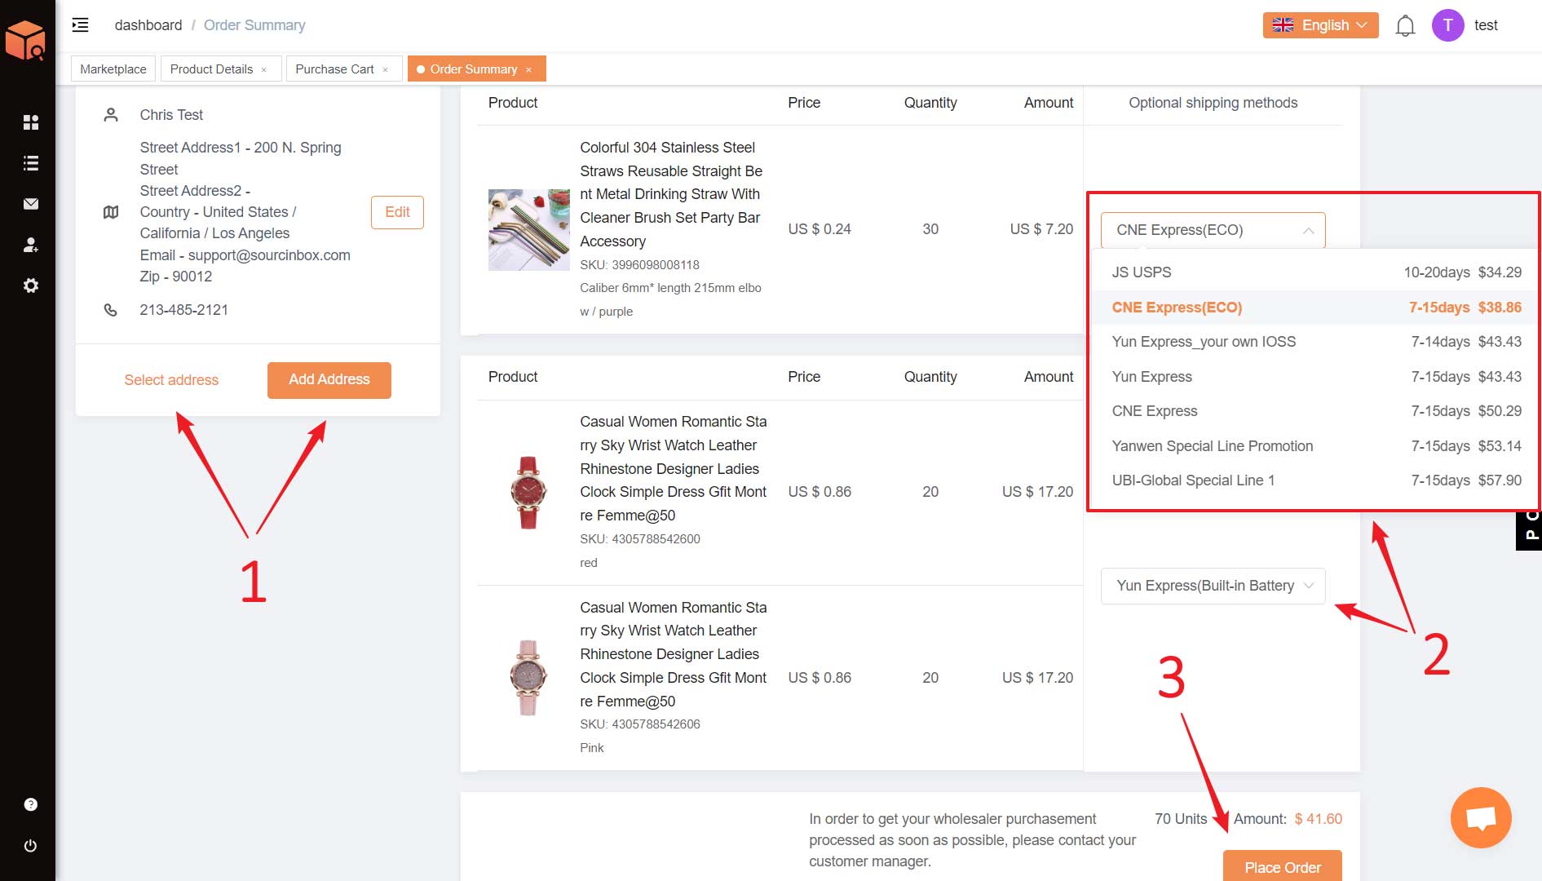Open the list icon in sidebar
1542x881 pixels.
(31, 163)
